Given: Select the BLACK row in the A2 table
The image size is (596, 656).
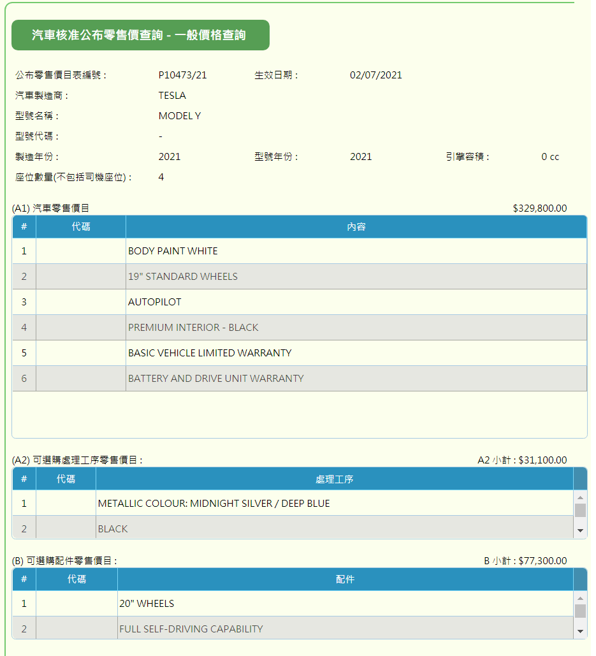Looking at the screenshot, I should point(293,527).
